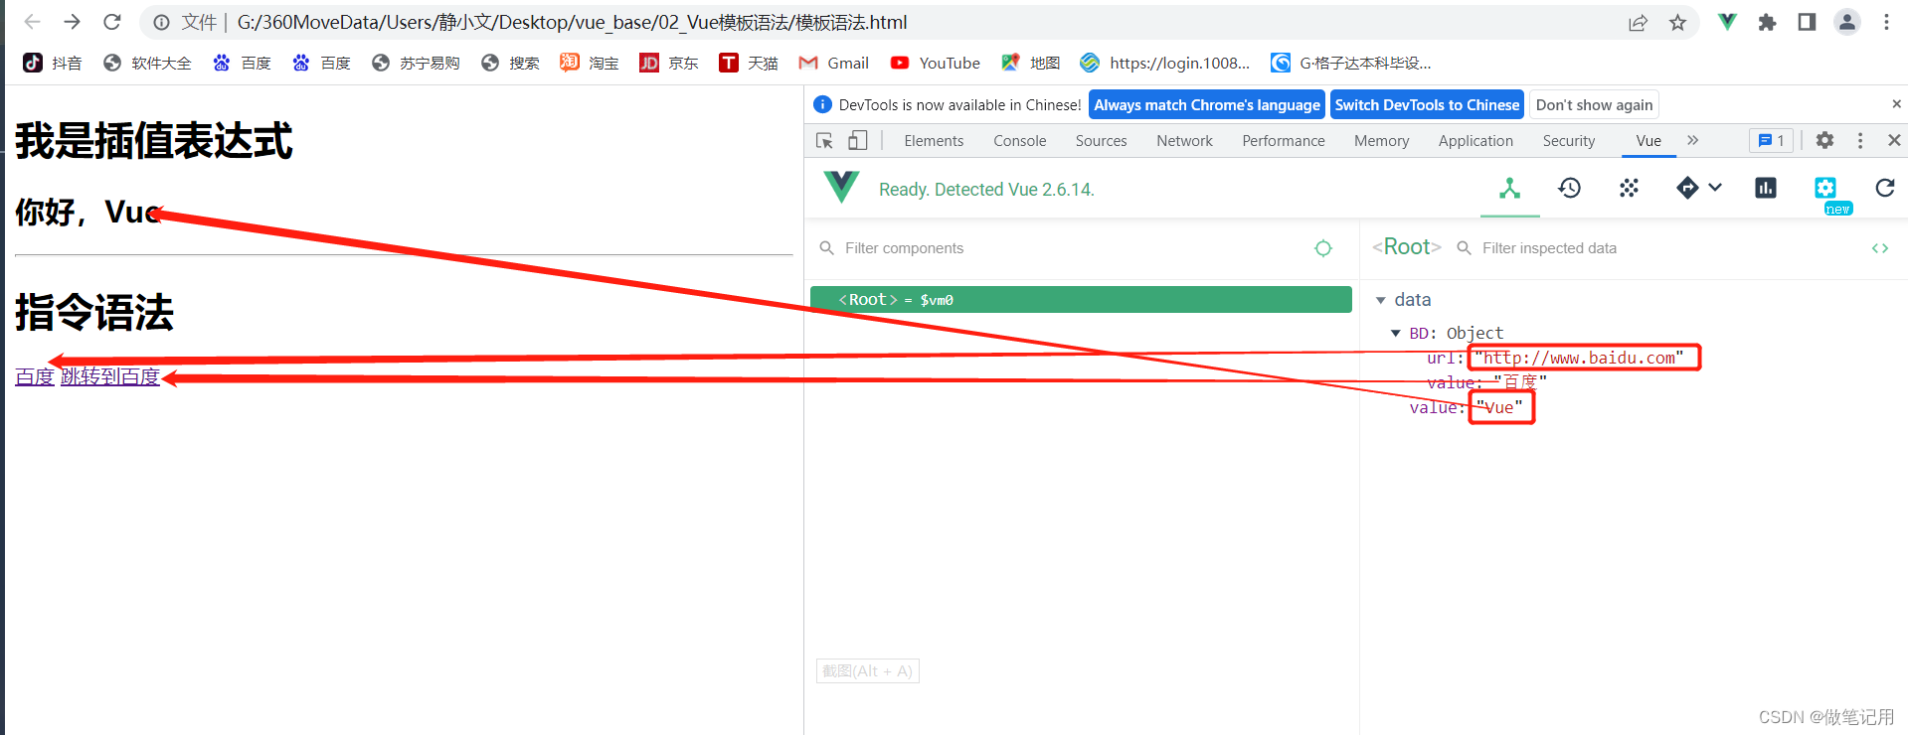1908x735 pixels.
Task: Open the Chrome profile avatar
Action: (1847, 22)
